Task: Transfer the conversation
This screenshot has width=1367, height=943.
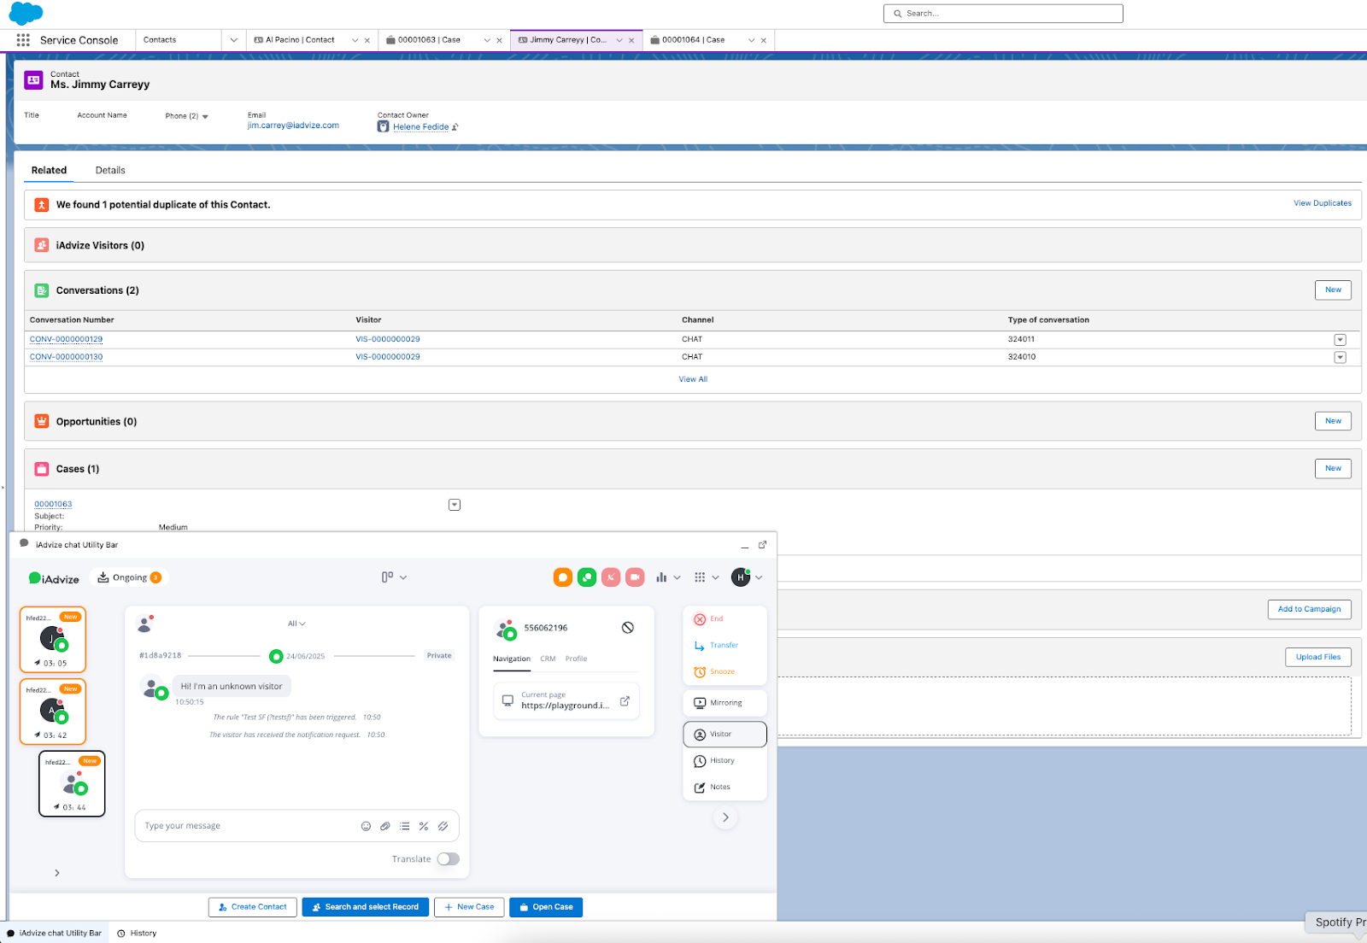Action: click(x=716, y=646)
